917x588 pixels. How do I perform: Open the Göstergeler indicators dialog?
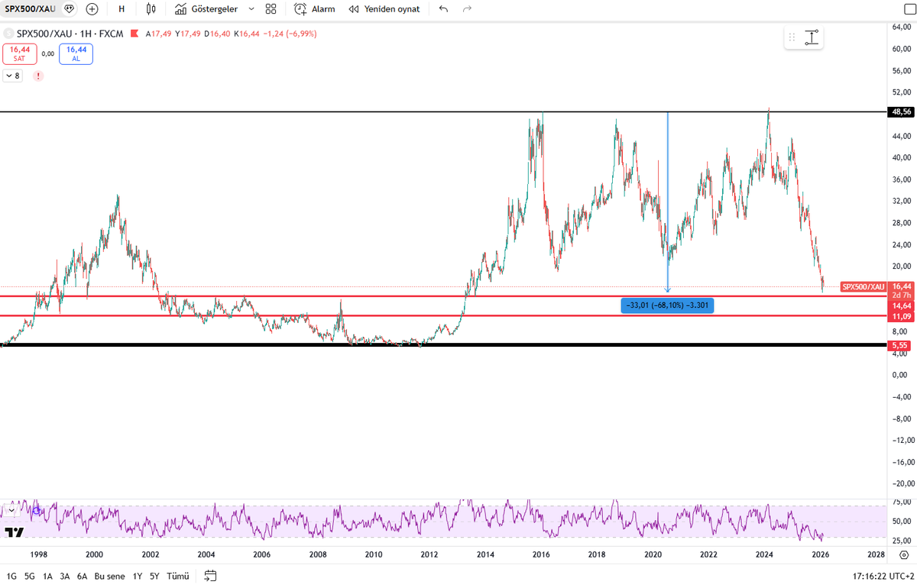click(x=206, y=9)
